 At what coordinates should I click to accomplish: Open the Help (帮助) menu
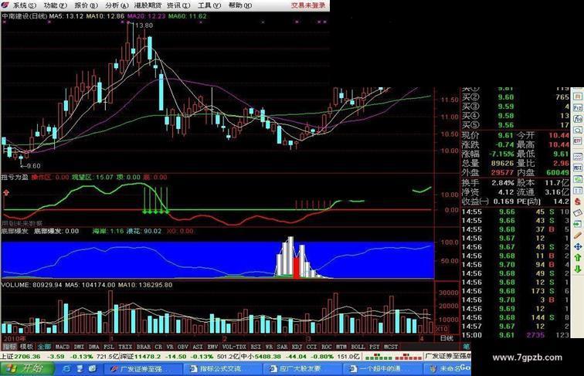point(239,5)
